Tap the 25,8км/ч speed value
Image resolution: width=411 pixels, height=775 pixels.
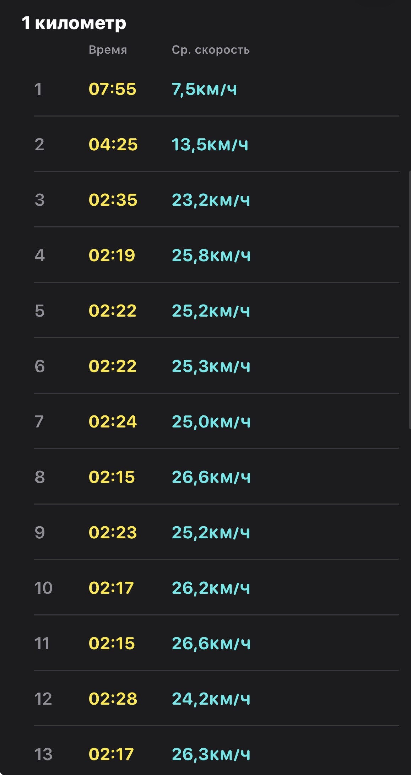(x=211, y=255)
